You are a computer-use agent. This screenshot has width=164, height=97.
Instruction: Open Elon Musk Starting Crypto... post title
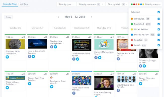[x=103, y=93]
